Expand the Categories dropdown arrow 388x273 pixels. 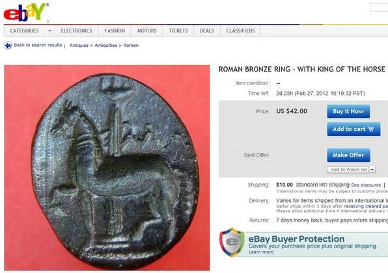(49, 31)
